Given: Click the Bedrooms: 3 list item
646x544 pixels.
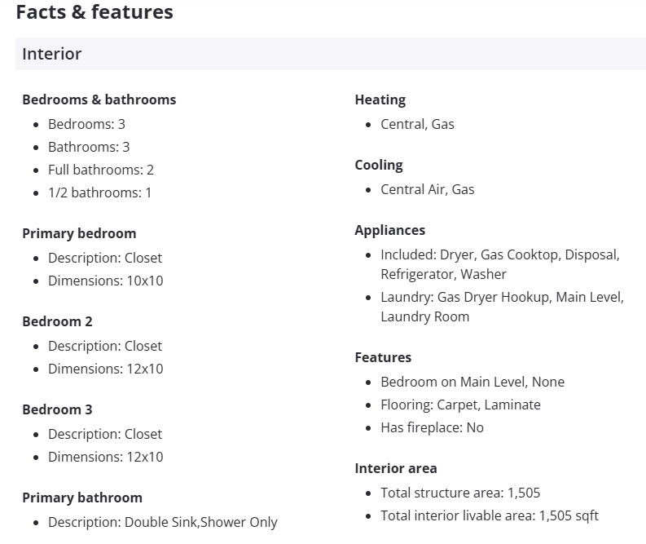Looking at the screenshot, I should [x=86, y=124].
